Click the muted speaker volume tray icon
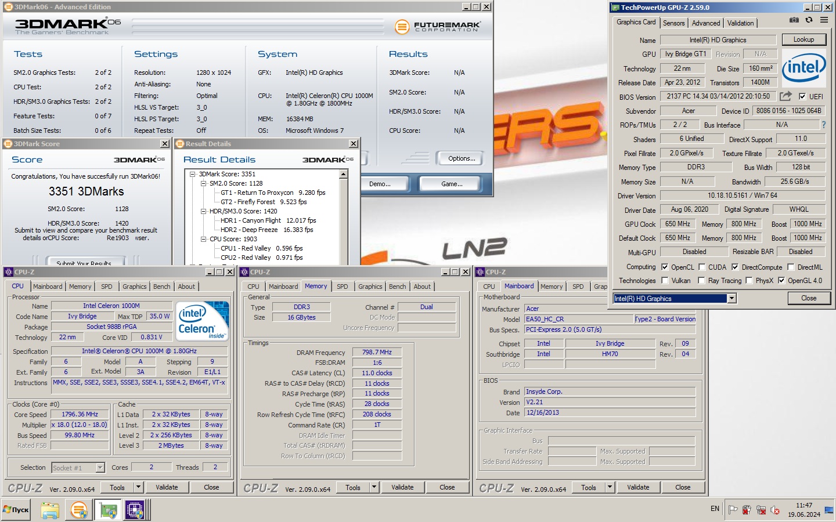836x522 pixels. [x=774, y=510]
